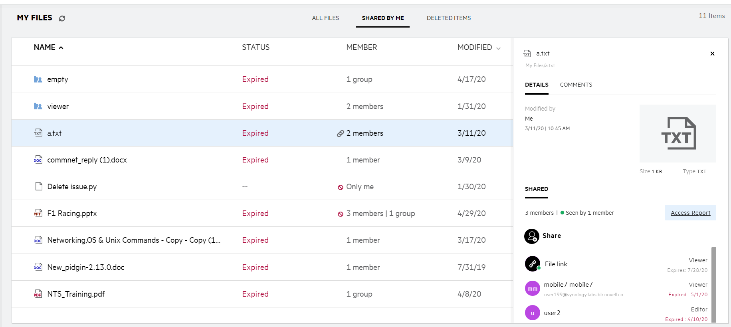The height and width of the screenshot is (327, 731).
Task: Close the a.txt details panel
Action: 712,54
